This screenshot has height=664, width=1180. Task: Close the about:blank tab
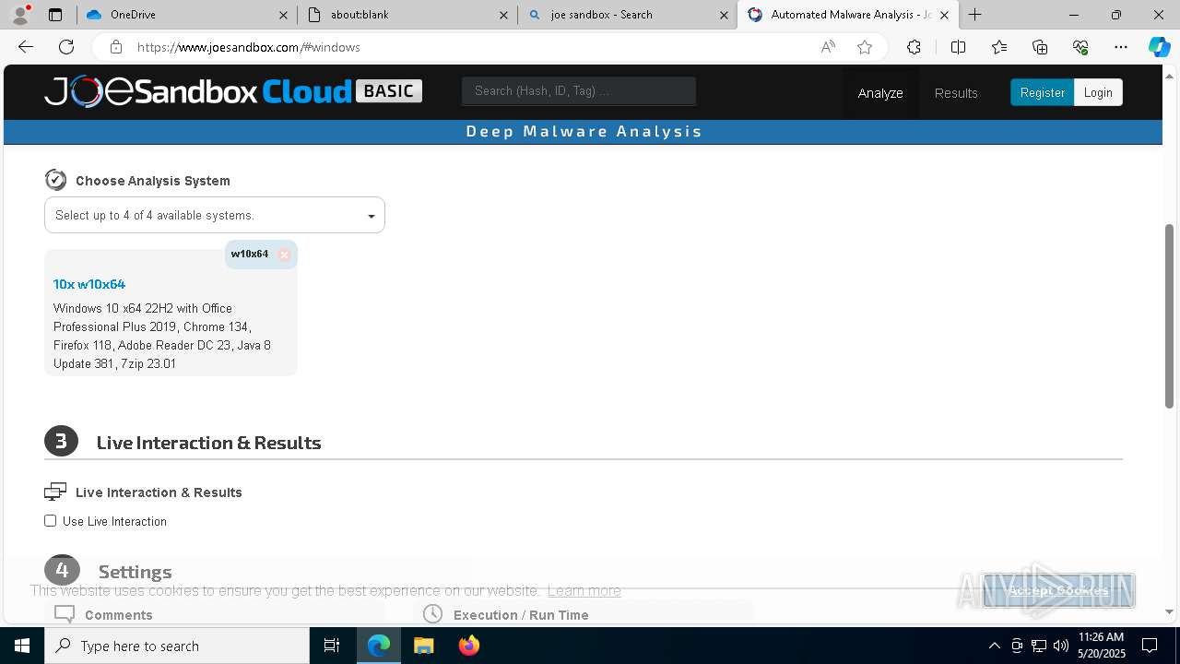503,15
